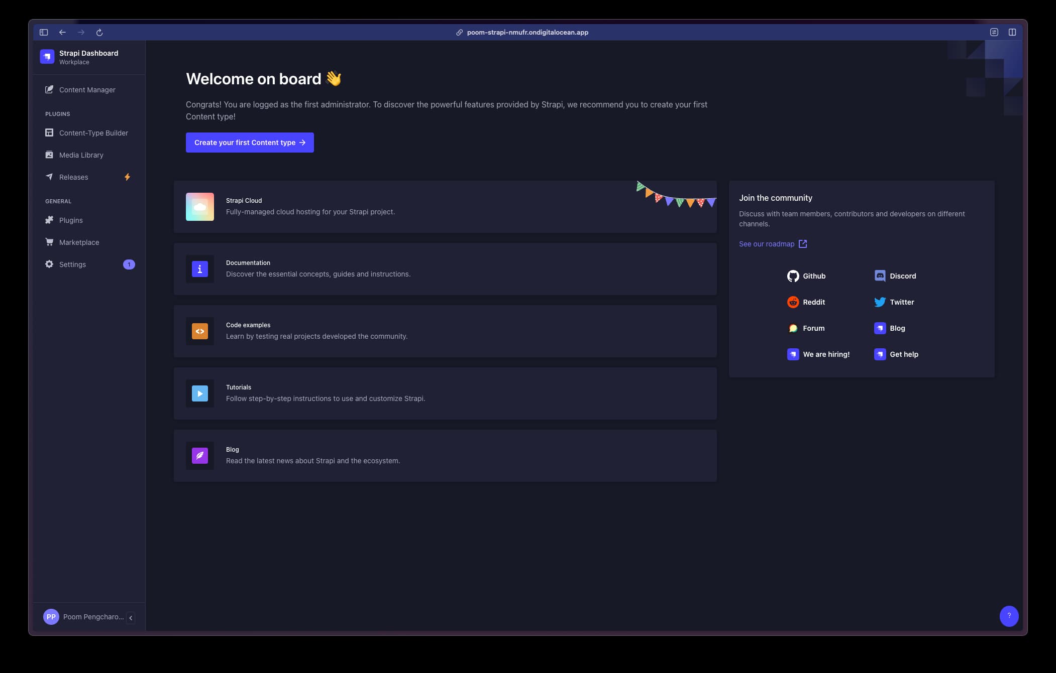Reload the page in the browser
This screenshot has height=673, width=1056.
(99, 32)
